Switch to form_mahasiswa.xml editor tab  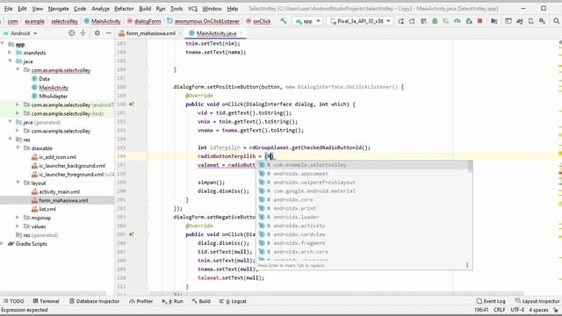(151, 33)
